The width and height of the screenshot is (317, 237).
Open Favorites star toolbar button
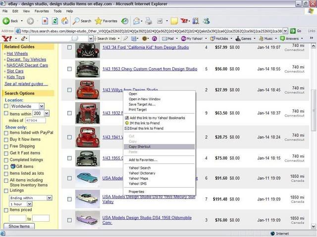click(106, 21)
